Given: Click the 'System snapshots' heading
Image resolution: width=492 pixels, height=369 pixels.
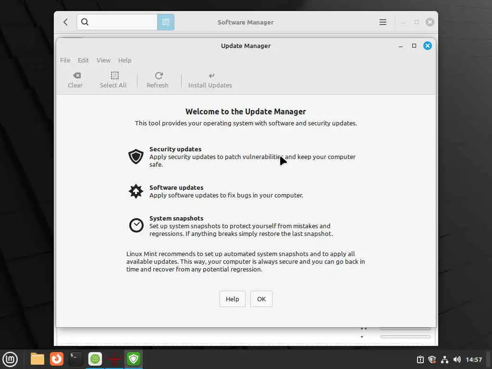Looking at the screenshot, I should tap(176, 218).
